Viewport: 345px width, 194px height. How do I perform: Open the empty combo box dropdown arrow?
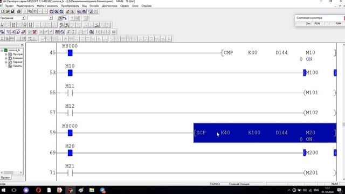51,18
